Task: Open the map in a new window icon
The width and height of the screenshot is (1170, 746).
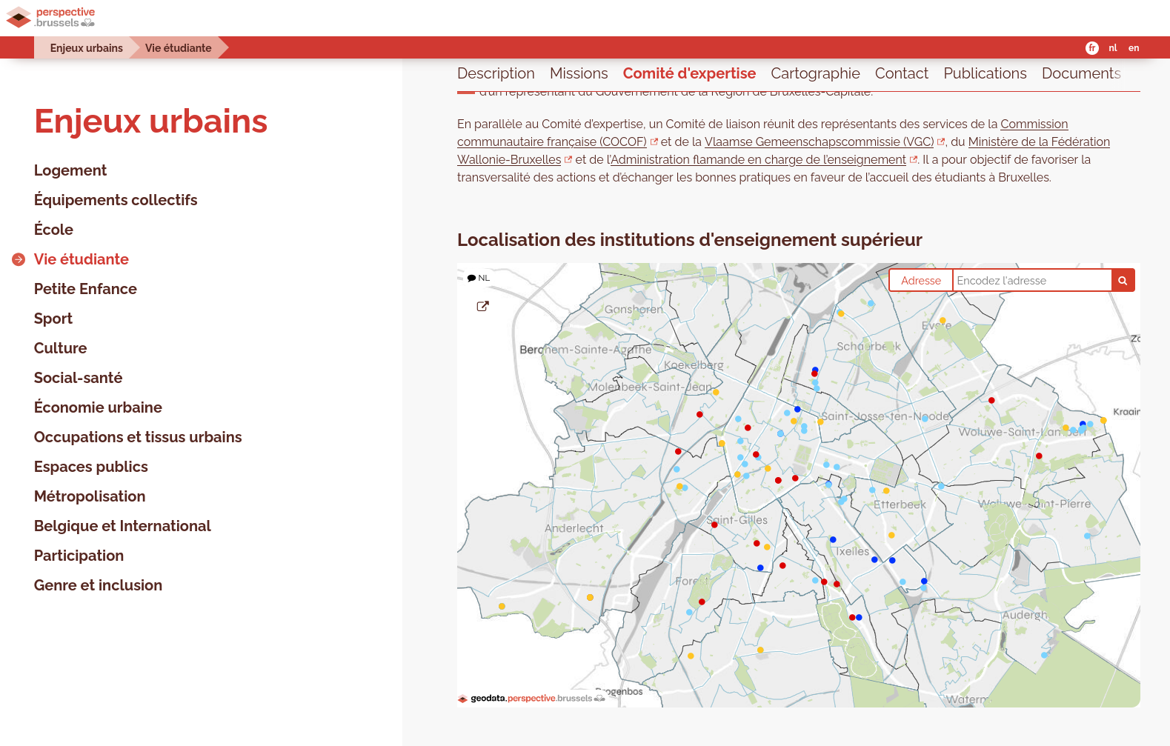Action: coord(482,306)
